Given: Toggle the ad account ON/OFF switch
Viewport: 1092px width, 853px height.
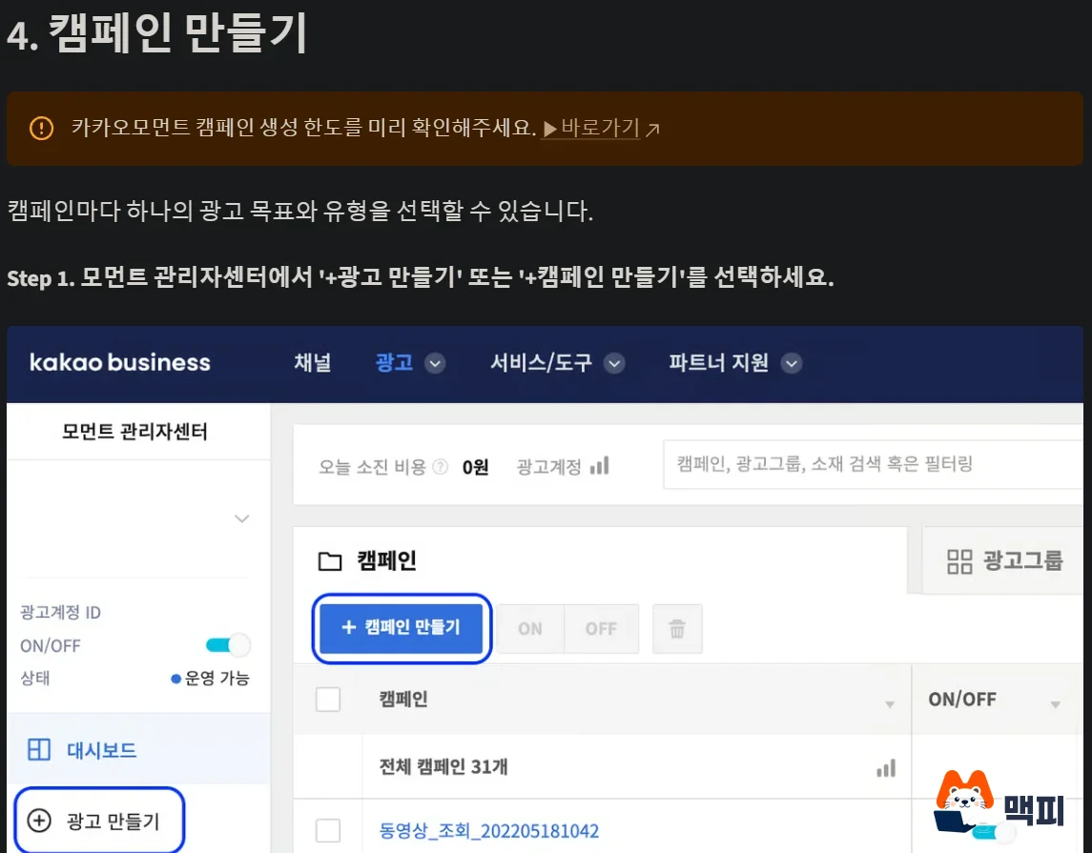Looking at the screenshot, I should coord(228,645).
